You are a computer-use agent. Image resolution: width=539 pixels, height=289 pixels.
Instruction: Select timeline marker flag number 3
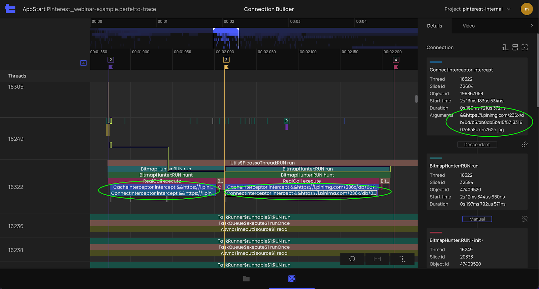226,60
